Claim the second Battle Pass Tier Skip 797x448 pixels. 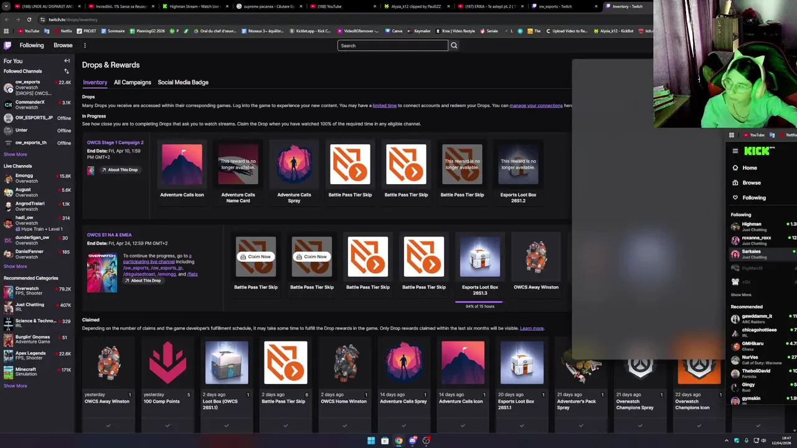point(312,256)
